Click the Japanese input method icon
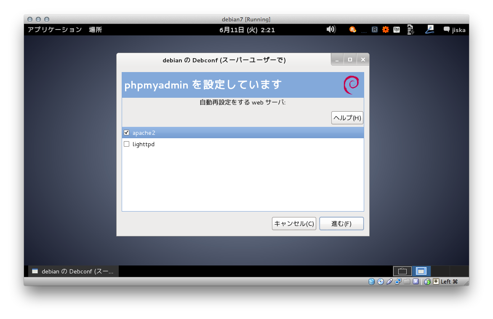Viewport: 493px width, 319px height. (353, 29)
